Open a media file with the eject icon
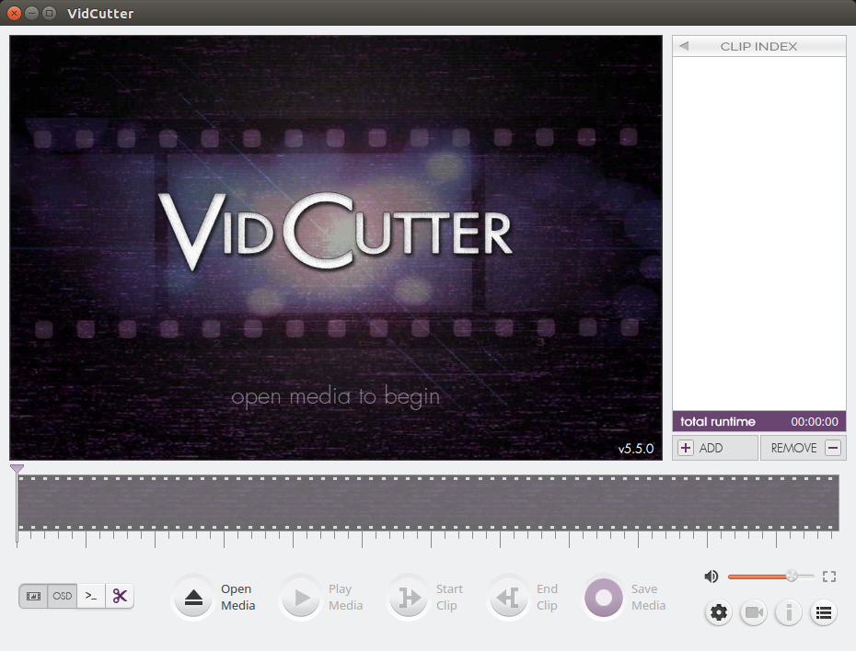The image size is (856, 651). click(x=192, y=597)
